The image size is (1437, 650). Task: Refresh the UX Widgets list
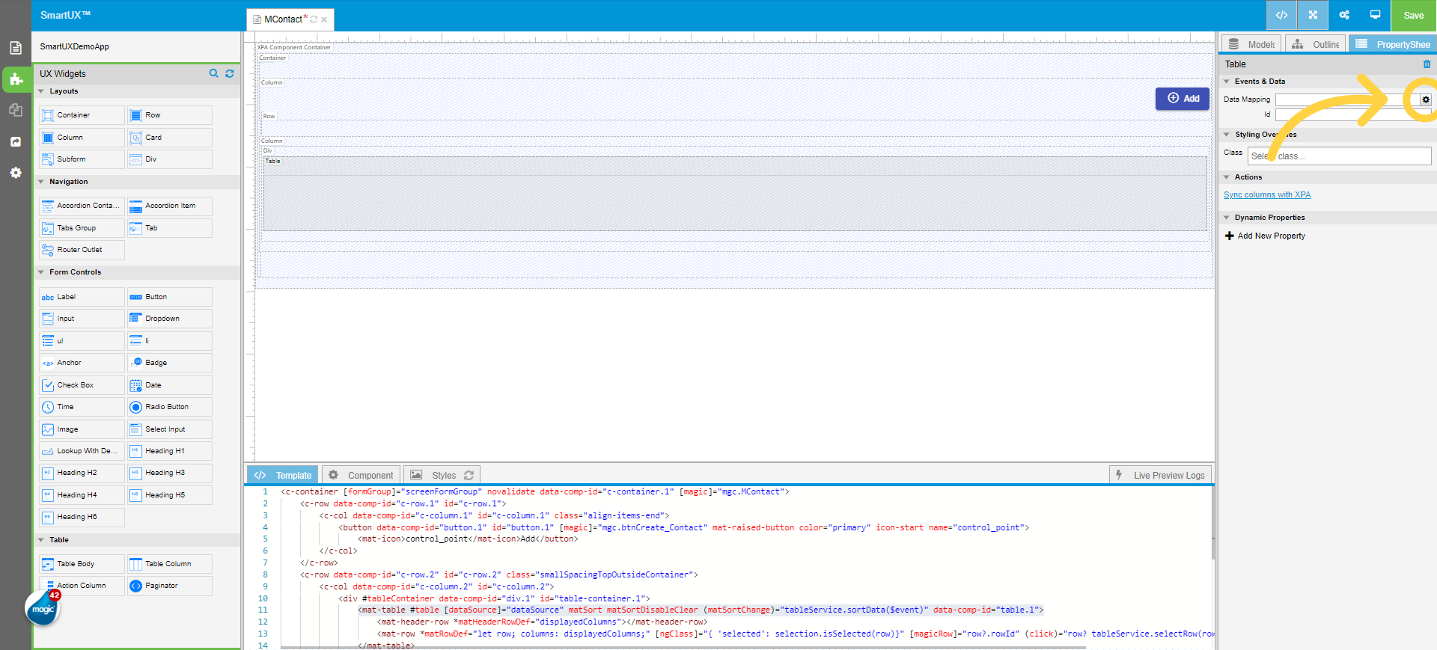point(230,73)
